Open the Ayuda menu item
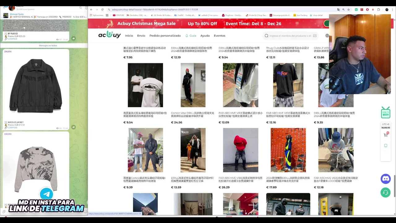The width and height of the screenshot is (396, 223). point(205,36)
